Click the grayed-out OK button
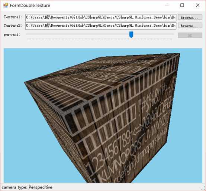 coord(190,35)
